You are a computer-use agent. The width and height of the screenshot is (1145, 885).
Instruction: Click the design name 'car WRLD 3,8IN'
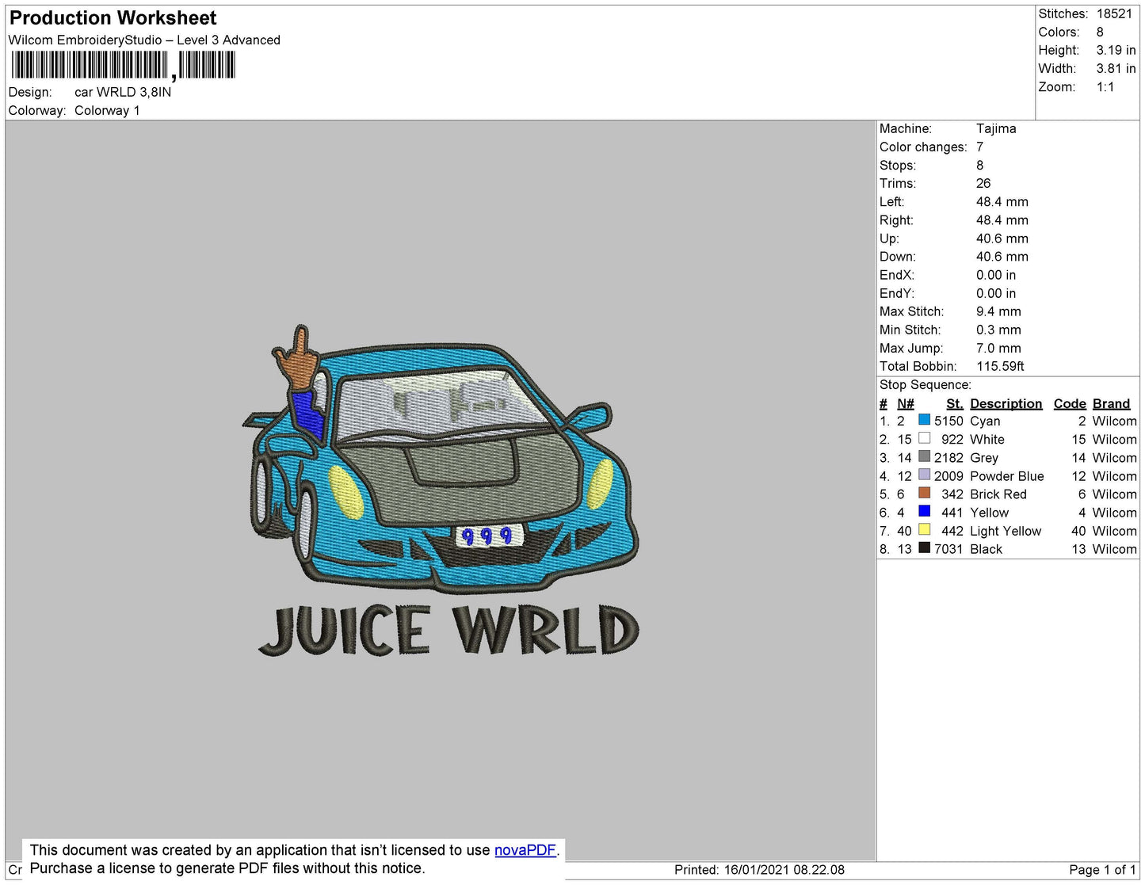click(x=123, y=92)
